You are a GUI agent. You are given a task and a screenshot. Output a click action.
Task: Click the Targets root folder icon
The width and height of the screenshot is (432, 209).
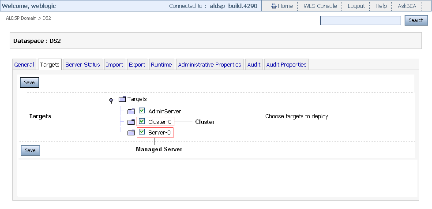pos(122,99)
